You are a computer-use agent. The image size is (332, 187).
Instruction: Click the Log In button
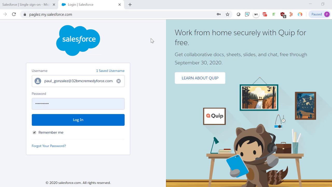click(78, 120)
